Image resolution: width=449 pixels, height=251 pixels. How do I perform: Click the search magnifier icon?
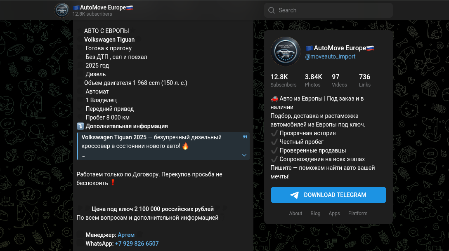[x=272, y=10]
